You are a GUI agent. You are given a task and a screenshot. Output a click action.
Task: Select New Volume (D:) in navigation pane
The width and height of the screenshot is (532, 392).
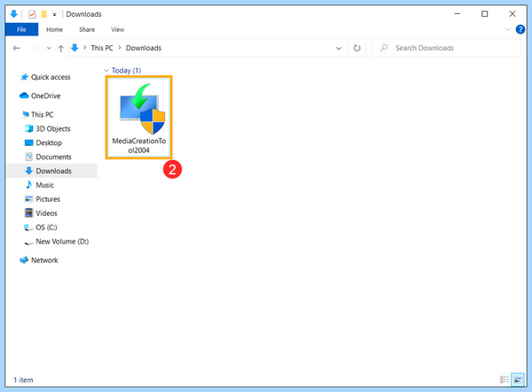pos(62,242)
